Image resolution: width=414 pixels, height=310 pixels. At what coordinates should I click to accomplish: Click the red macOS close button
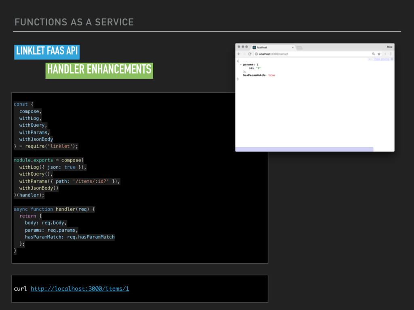coord(239,47)
